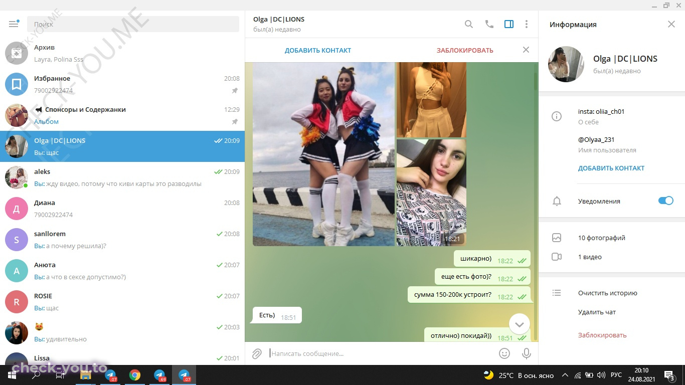Open shared videos via the camera icon
Screen dimensions: 685x385
(x=557, y=257)
